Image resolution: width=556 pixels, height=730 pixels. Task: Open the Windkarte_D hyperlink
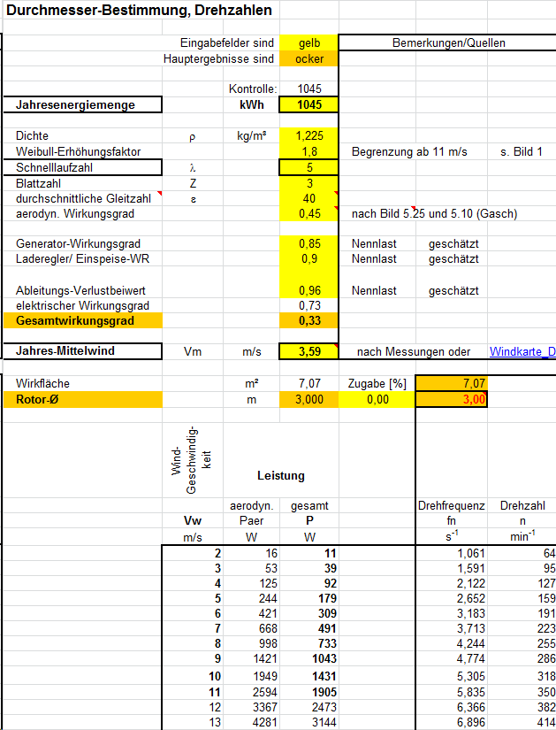click(x=522, y=352)
